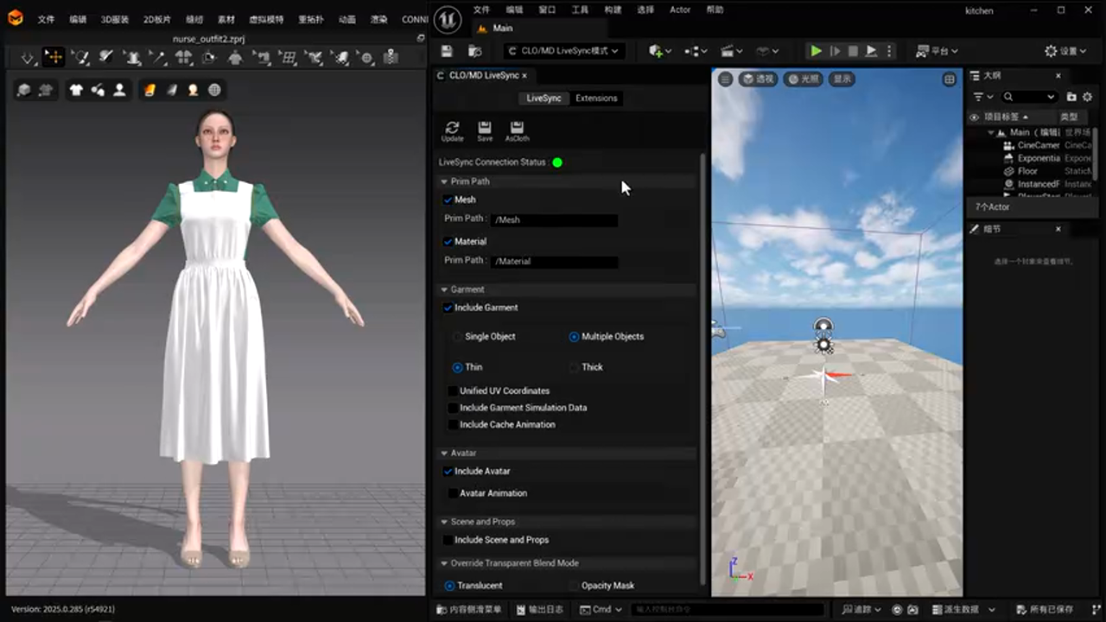Click the AsCloth save icon
This screenshot has width=1106, height=622.
click(x=517, y=129)
